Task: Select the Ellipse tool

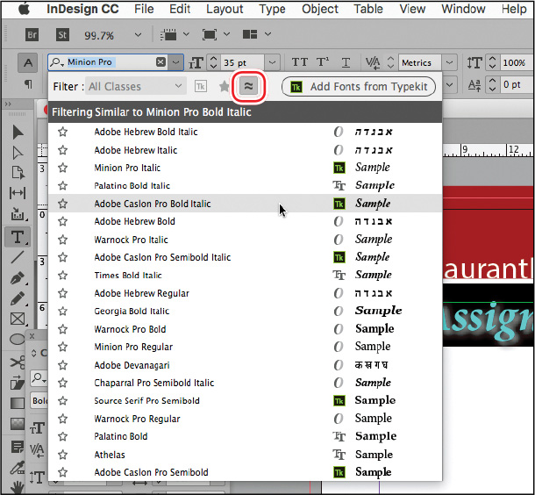Action: [x=18, y=340]
